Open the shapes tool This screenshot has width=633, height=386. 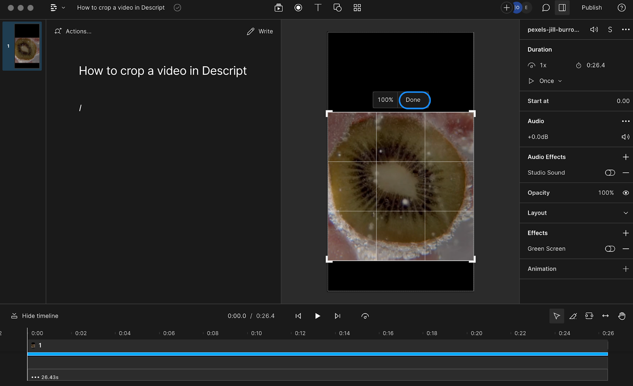pos(337,8)
